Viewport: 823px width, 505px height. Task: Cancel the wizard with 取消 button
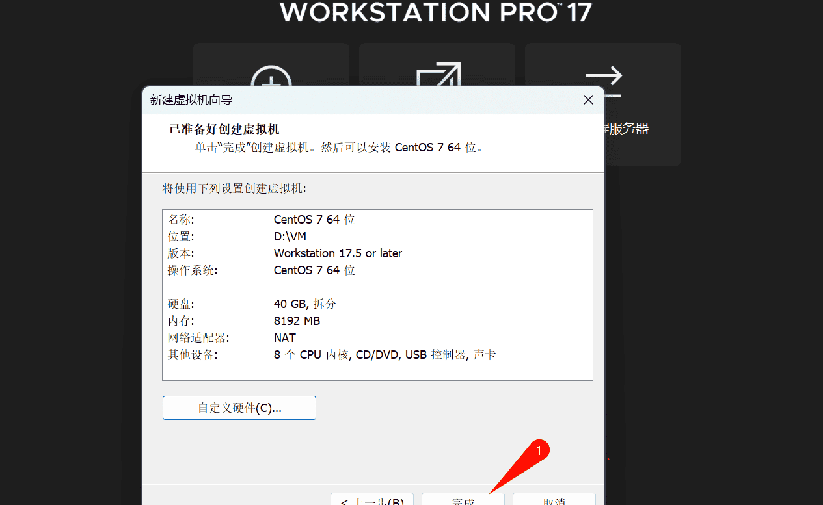(554, 500)
